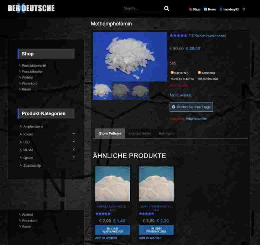Switch to the Contact Seller tab
This screenshot has width=260, height=245.
(140, 133)
